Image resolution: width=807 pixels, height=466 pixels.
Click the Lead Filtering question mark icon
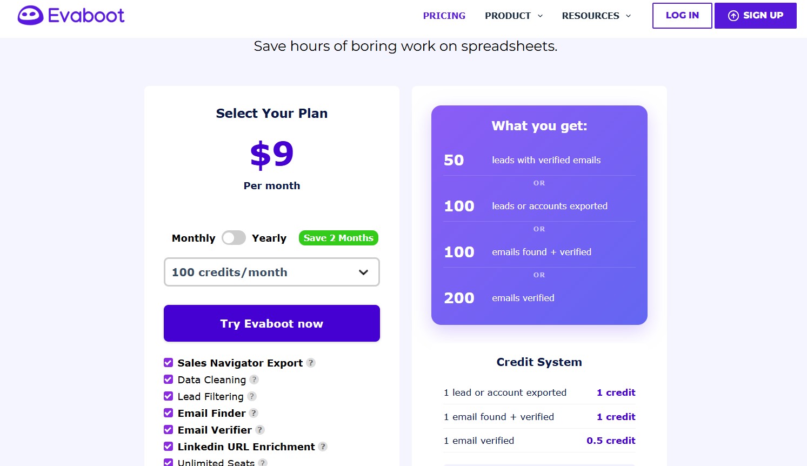[252, 396]
